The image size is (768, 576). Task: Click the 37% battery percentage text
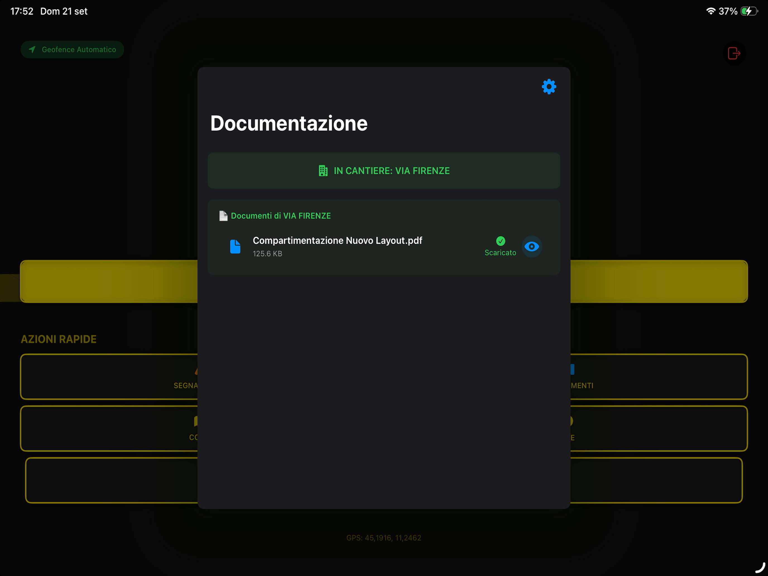tap(728, 11)
